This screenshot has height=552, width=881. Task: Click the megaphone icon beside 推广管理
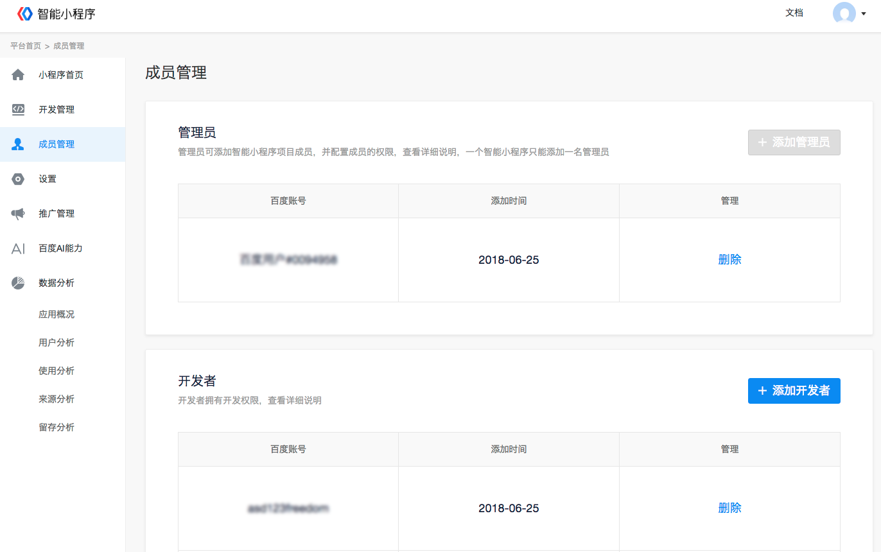18,214
